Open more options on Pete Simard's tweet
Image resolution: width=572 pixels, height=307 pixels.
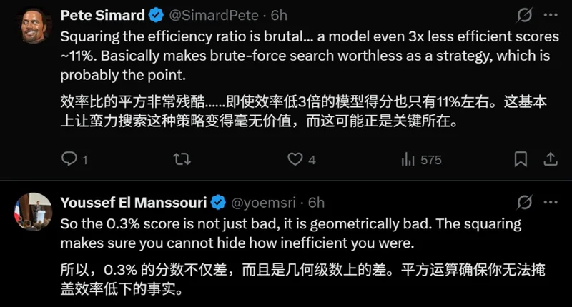(550, 15)
